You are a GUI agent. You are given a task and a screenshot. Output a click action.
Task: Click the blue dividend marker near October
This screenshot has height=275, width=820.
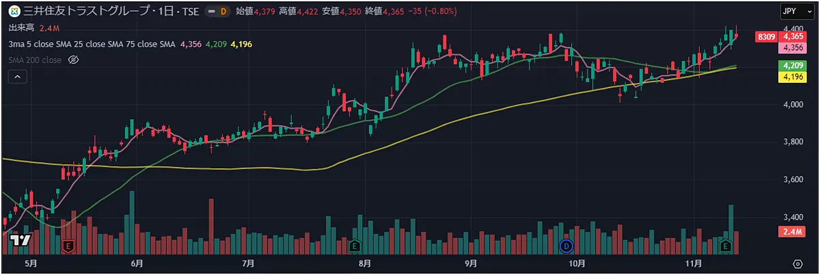(566, 245)
